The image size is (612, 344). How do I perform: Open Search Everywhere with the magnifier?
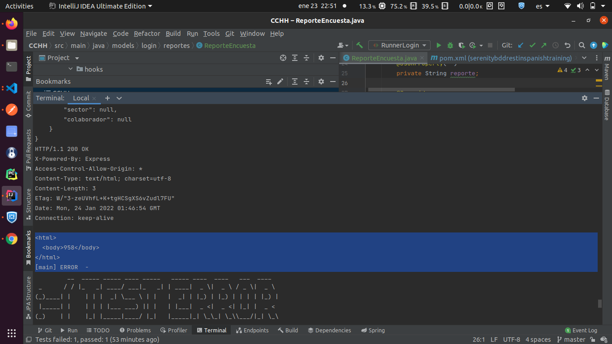click(582, 45)
